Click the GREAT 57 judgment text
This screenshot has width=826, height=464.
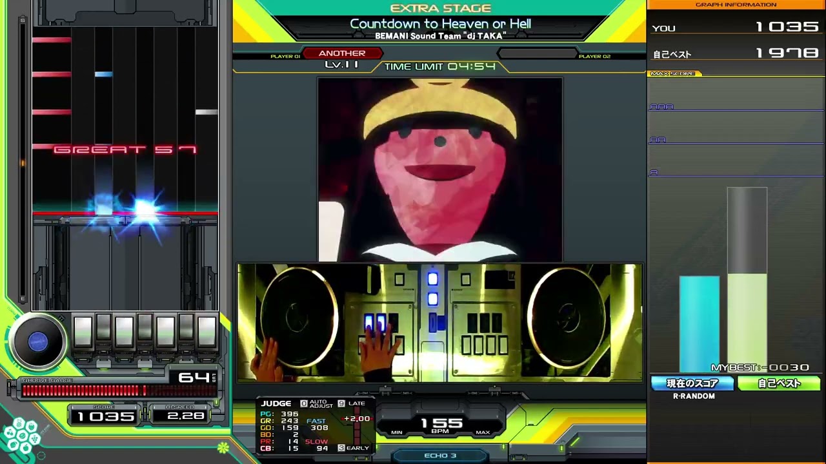pos(125,150)
